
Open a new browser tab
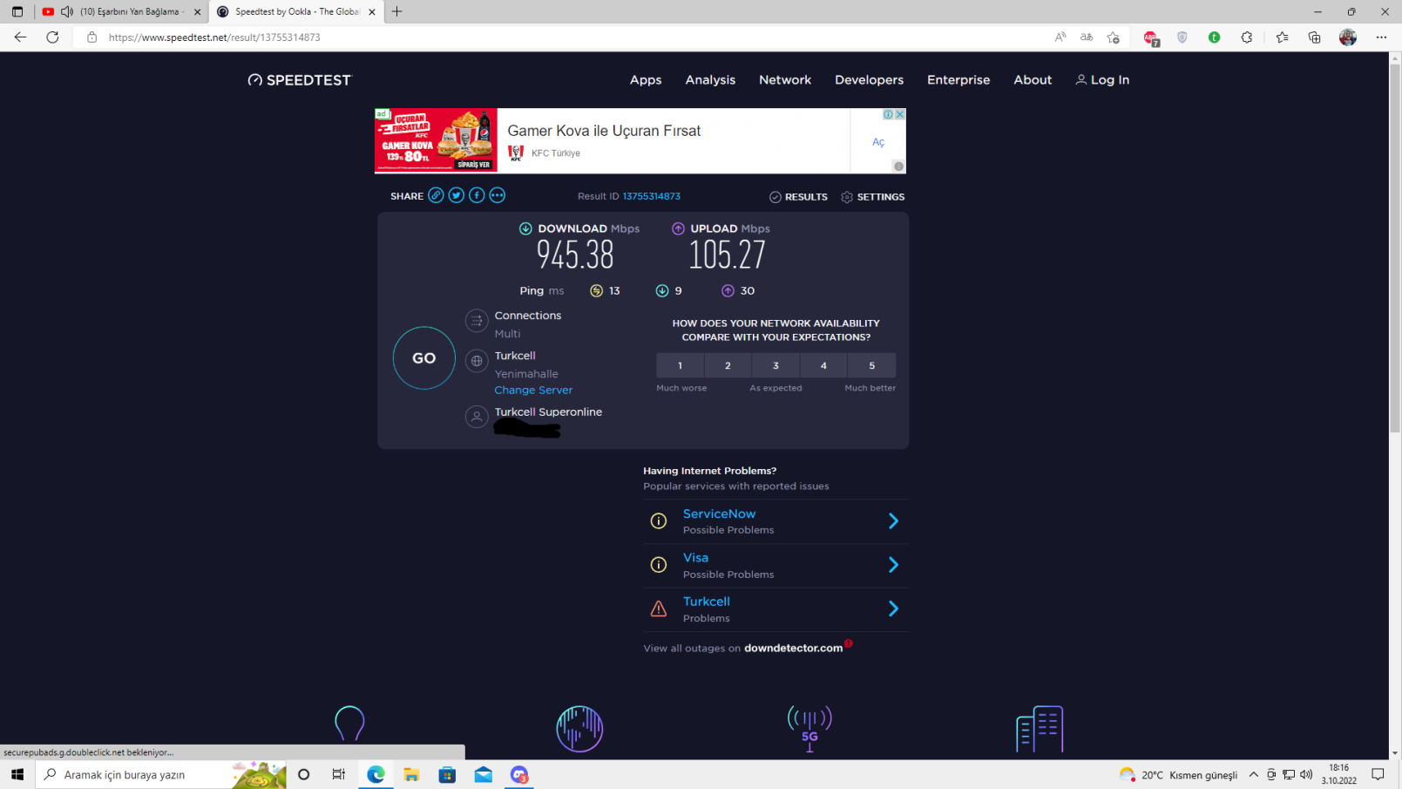click(396, 11)
